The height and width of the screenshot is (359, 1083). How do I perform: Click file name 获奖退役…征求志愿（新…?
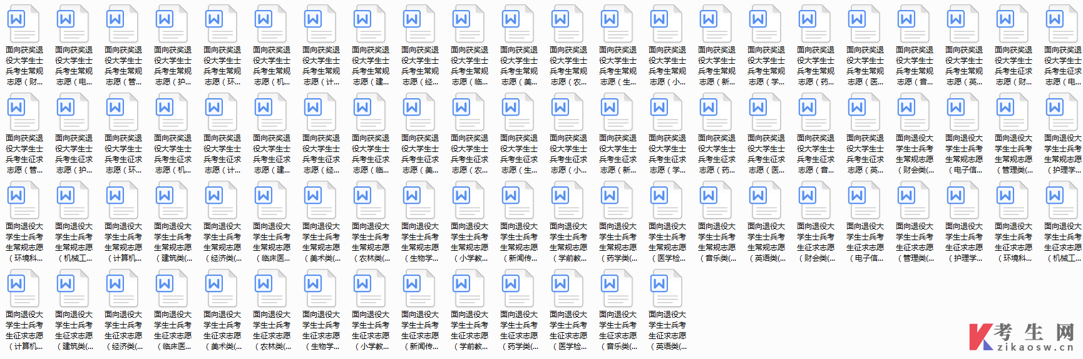pyautogui.click(x=618, y=154)
